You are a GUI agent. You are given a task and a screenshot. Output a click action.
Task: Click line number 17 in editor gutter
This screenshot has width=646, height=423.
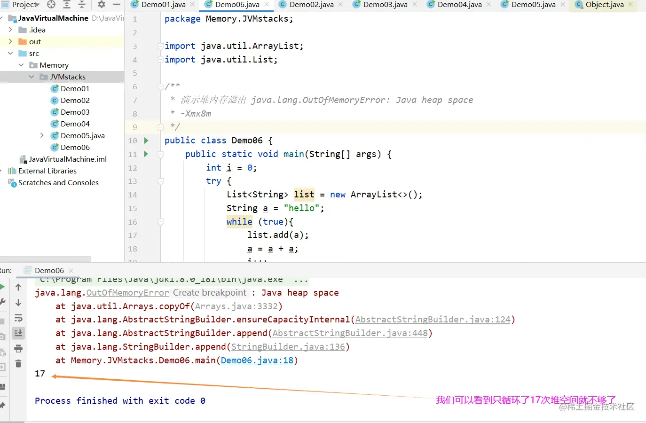(133, 235)
